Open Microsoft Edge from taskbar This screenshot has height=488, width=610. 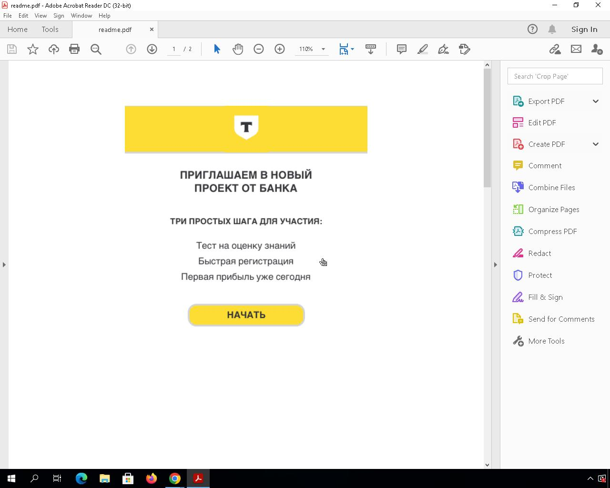[81, 478]
